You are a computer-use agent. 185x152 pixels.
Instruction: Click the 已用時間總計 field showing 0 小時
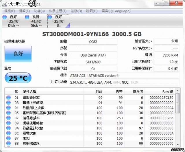(166, 69)
